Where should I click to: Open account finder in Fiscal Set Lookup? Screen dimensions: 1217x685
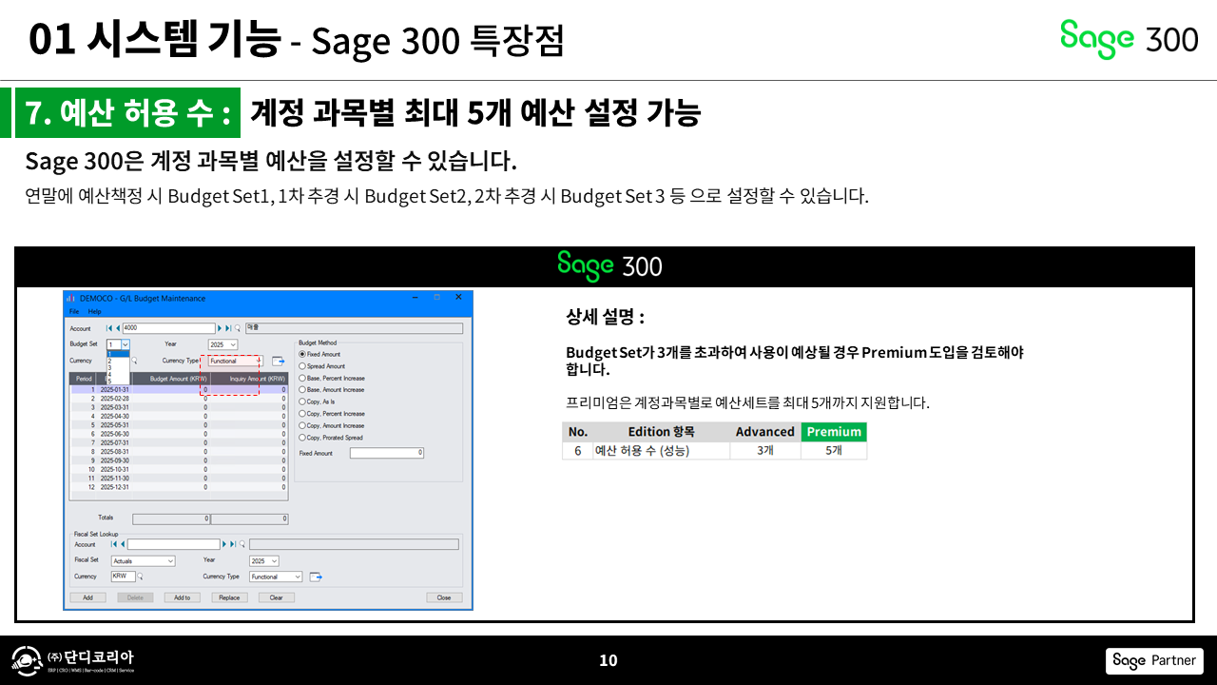pyautogui.click(x=242, y=544)
